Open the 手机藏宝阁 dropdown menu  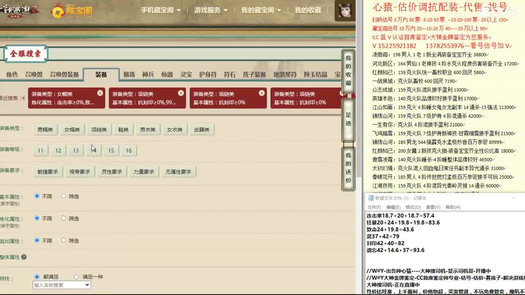coord(161,10)
